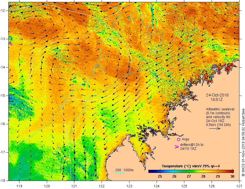Click the magenta Argo circle legend symbol

click(x=178, y=140)
